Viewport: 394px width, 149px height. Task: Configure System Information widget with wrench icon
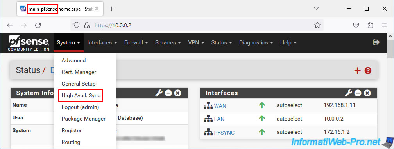pos(159,93)
